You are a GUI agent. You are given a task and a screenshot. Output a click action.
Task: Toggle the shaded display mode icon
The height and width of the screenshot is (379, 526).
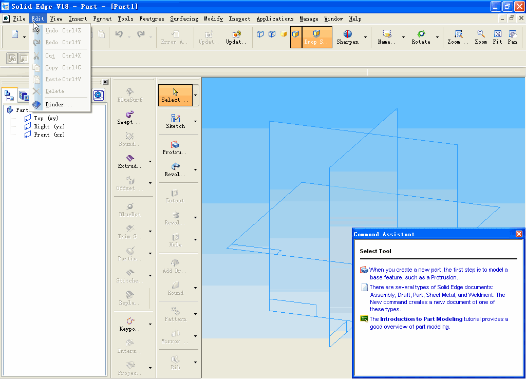[x=284, y=34]
